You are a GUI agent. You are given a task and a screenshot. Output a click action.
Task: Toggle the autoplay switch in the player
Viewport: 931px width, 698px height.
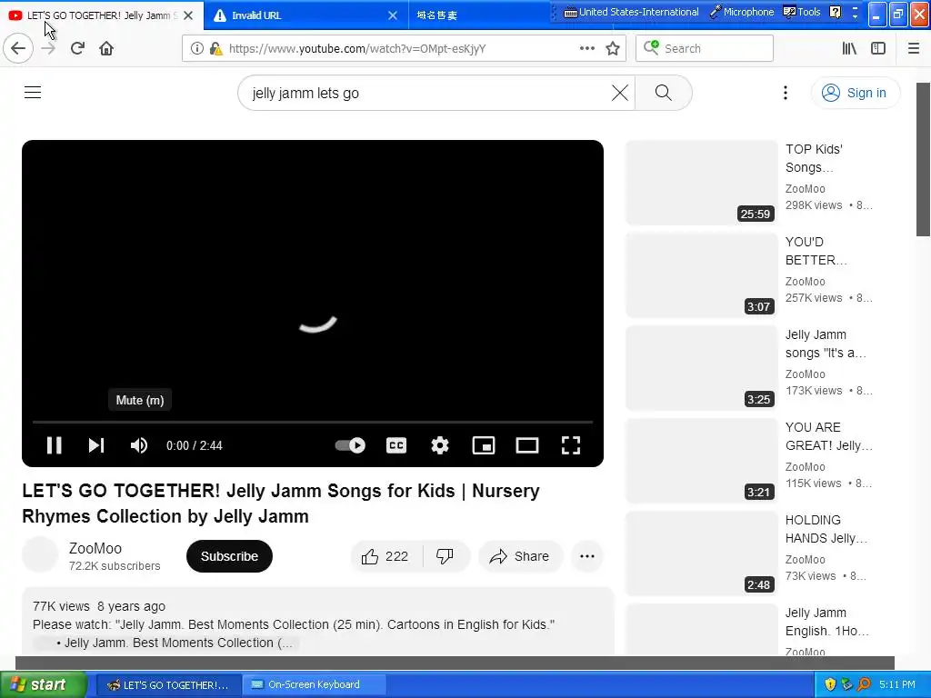350,445
